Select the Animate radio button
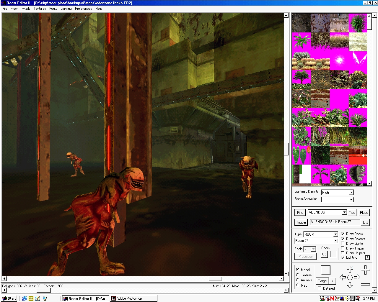This screenshot has height=302, width=378. 298,280
